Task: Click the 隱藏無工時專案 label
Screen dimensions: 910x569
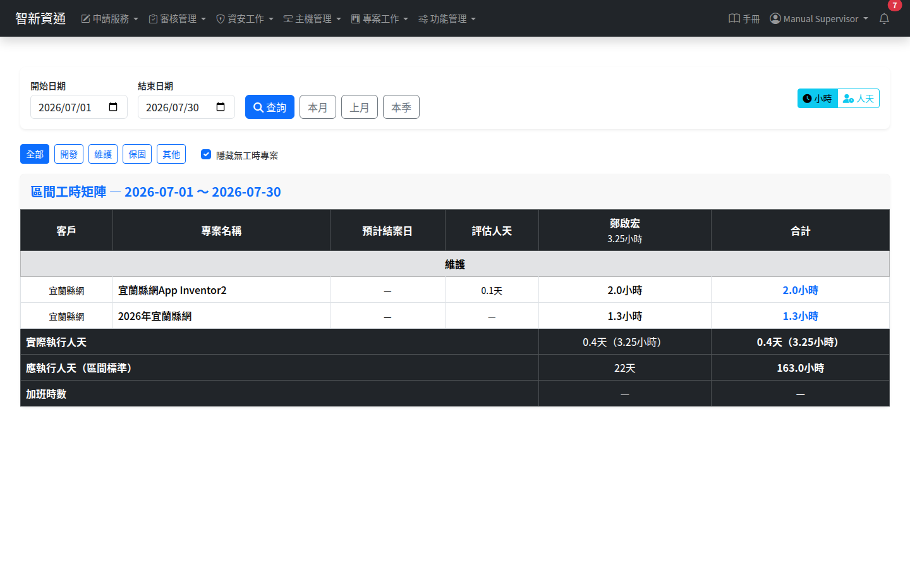Action: tap(247, 155)
